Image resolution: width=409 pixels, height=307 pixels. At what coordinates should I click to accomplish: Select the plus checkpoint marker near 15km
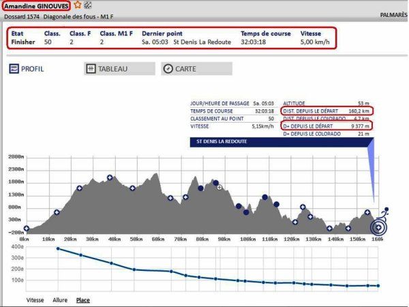57,212
